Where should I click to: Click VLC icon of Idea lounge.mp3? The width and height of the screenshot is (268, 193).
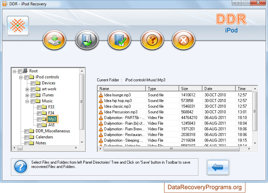click(x=101, y=95)
